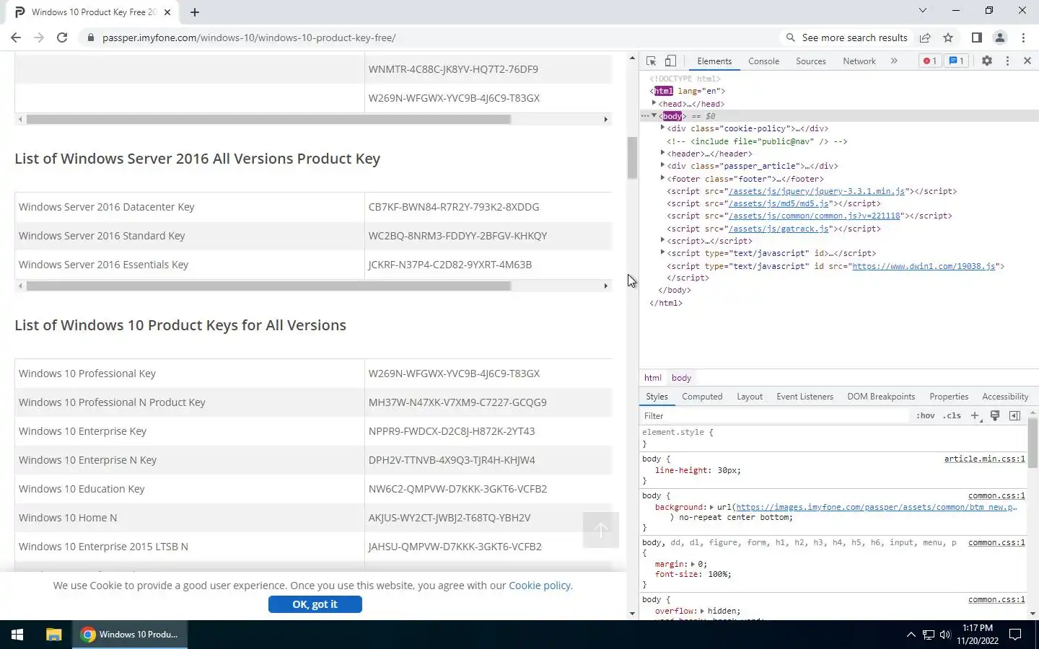The width and height of the screenshot is (1039, 649).
Task: Reload the current page
Action: pos(62,37)
